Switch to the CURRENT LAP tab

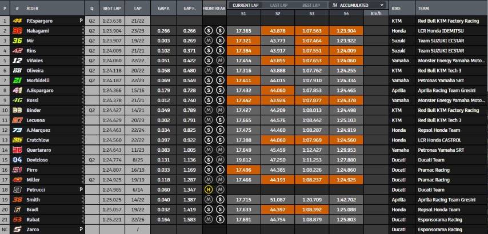(x=246, y=5)
